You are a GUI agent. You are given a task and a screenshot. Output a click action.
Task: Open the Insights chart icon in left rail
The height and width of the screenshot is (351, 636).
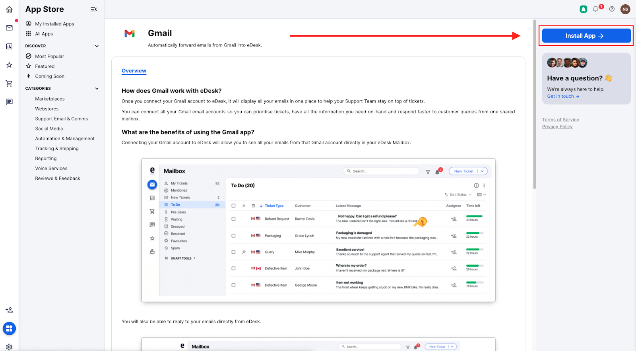[x=9, y=47]
